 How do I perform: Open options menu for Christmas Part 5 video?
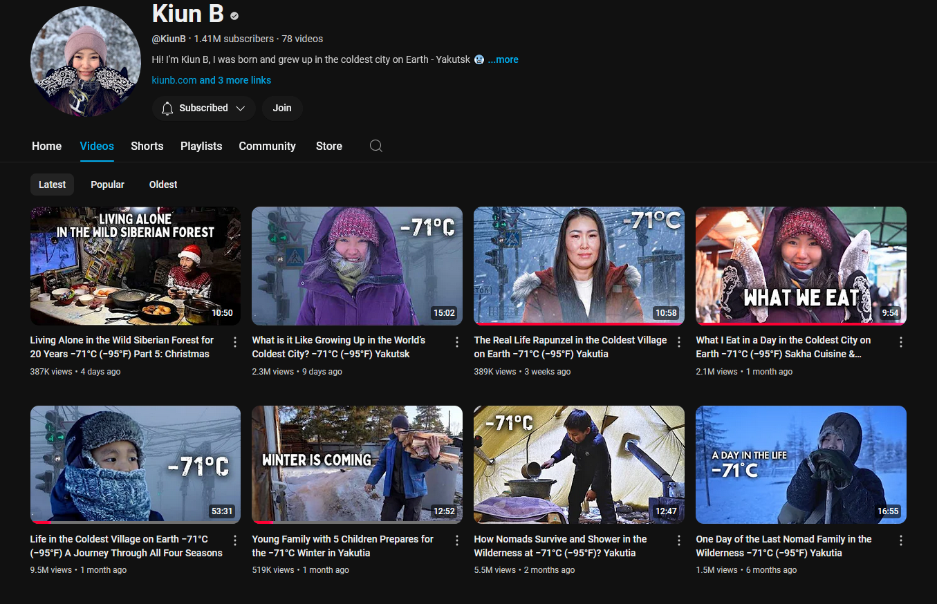click(235, 342)
